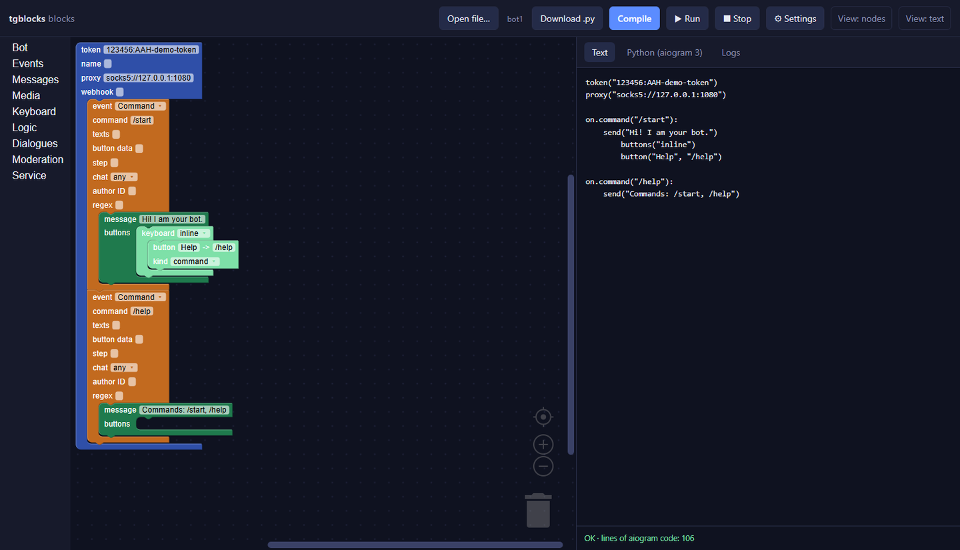Center the workspace with the crosshair icon
The width and height of the screenshot is (960, 550).
click(x=543, y=417)
